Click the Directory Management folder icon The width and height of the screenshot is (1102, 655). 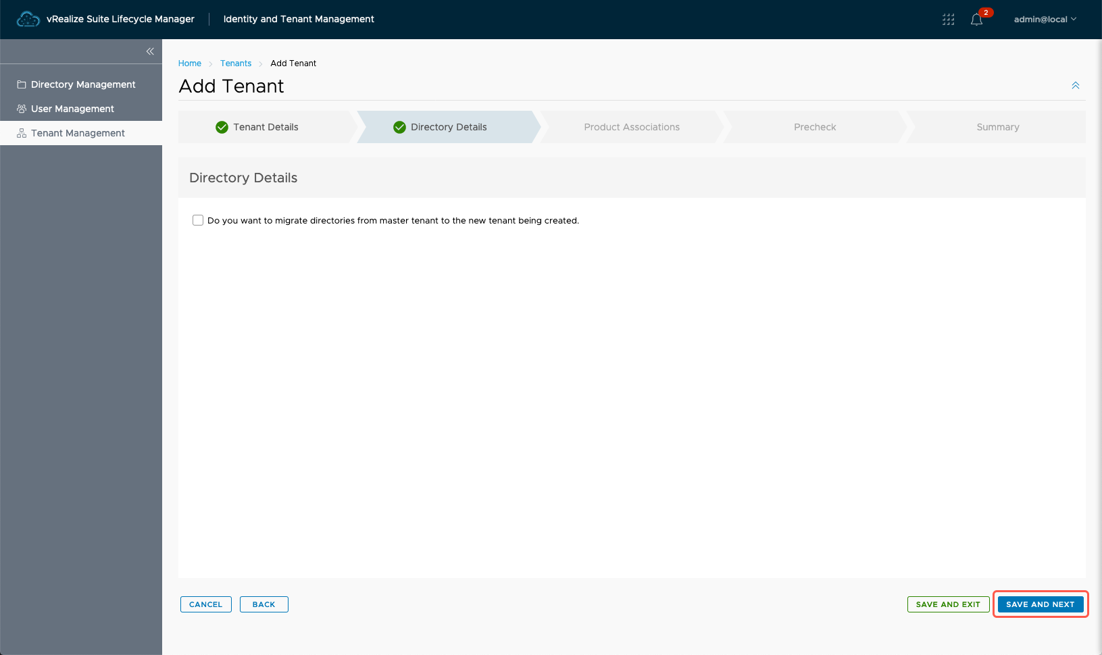tap(22, 84)
